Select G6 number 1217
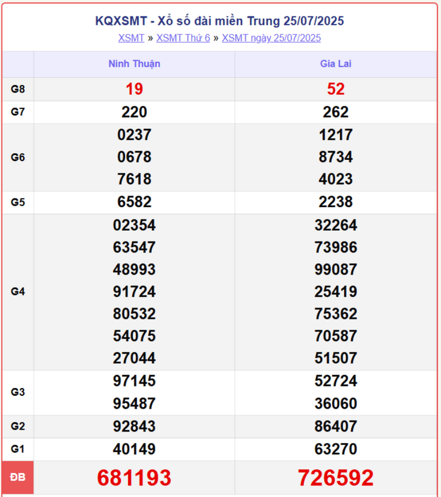 tap(336, 135)
